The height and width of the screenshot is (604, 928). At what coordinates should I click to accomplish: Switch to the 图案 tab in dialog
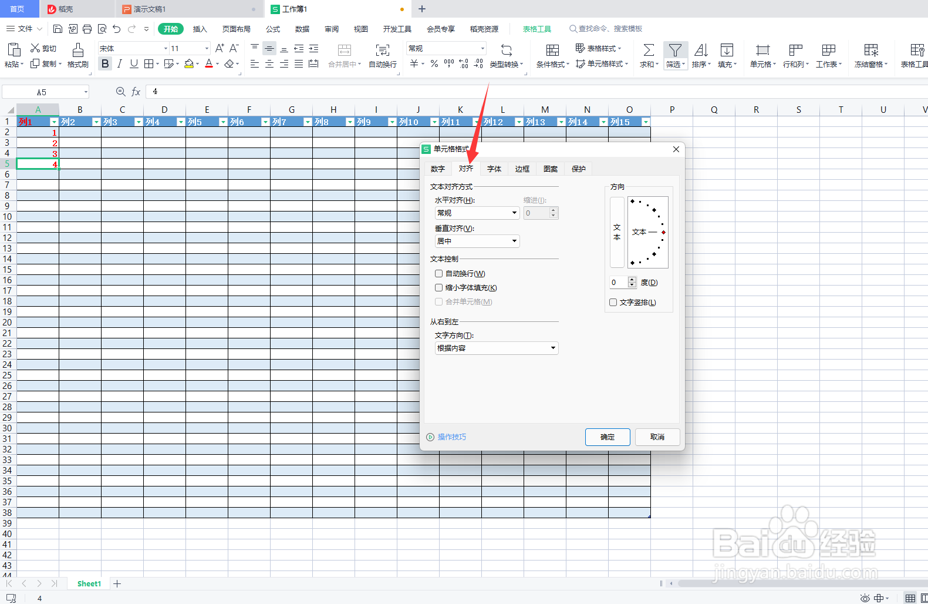[x=551, y=169]
